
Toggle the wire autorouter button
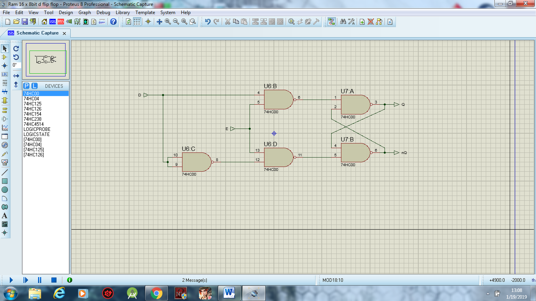tap(332, 22)
